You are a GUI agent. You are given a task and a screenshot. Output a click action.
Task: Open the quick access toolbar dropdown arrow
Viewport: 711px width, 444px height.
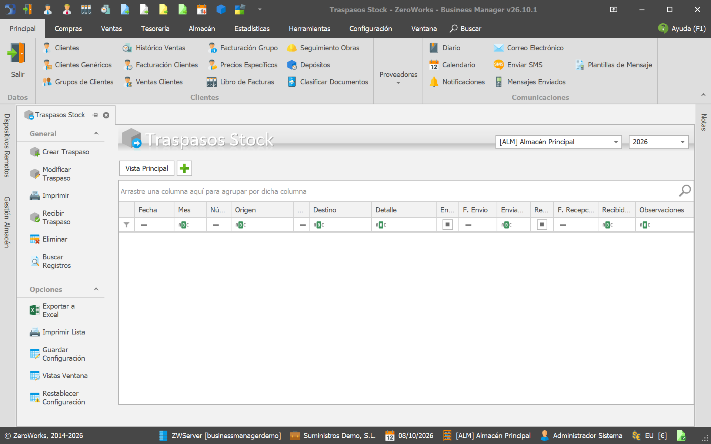[260, 10]
